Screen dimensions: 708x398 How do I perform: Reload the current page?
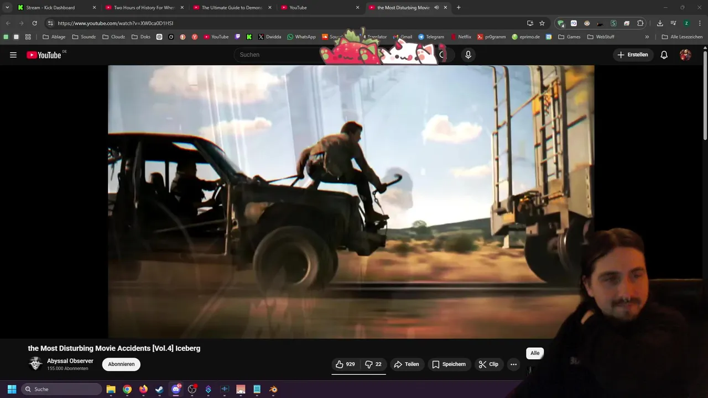click(x=34, y=23)
